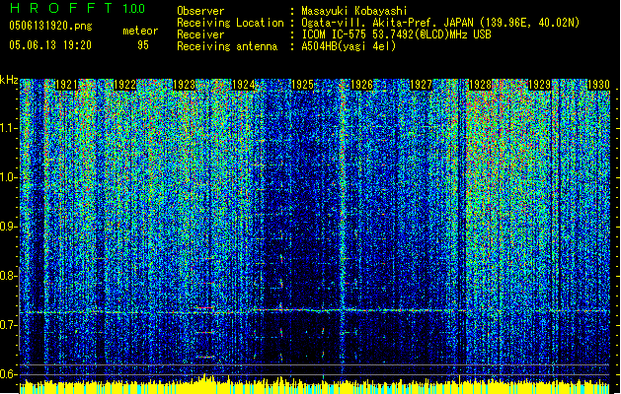Select observer name Masayuki Kobayashi
The width and height of the screenshot is (621, 394).
tap(354, 11)
